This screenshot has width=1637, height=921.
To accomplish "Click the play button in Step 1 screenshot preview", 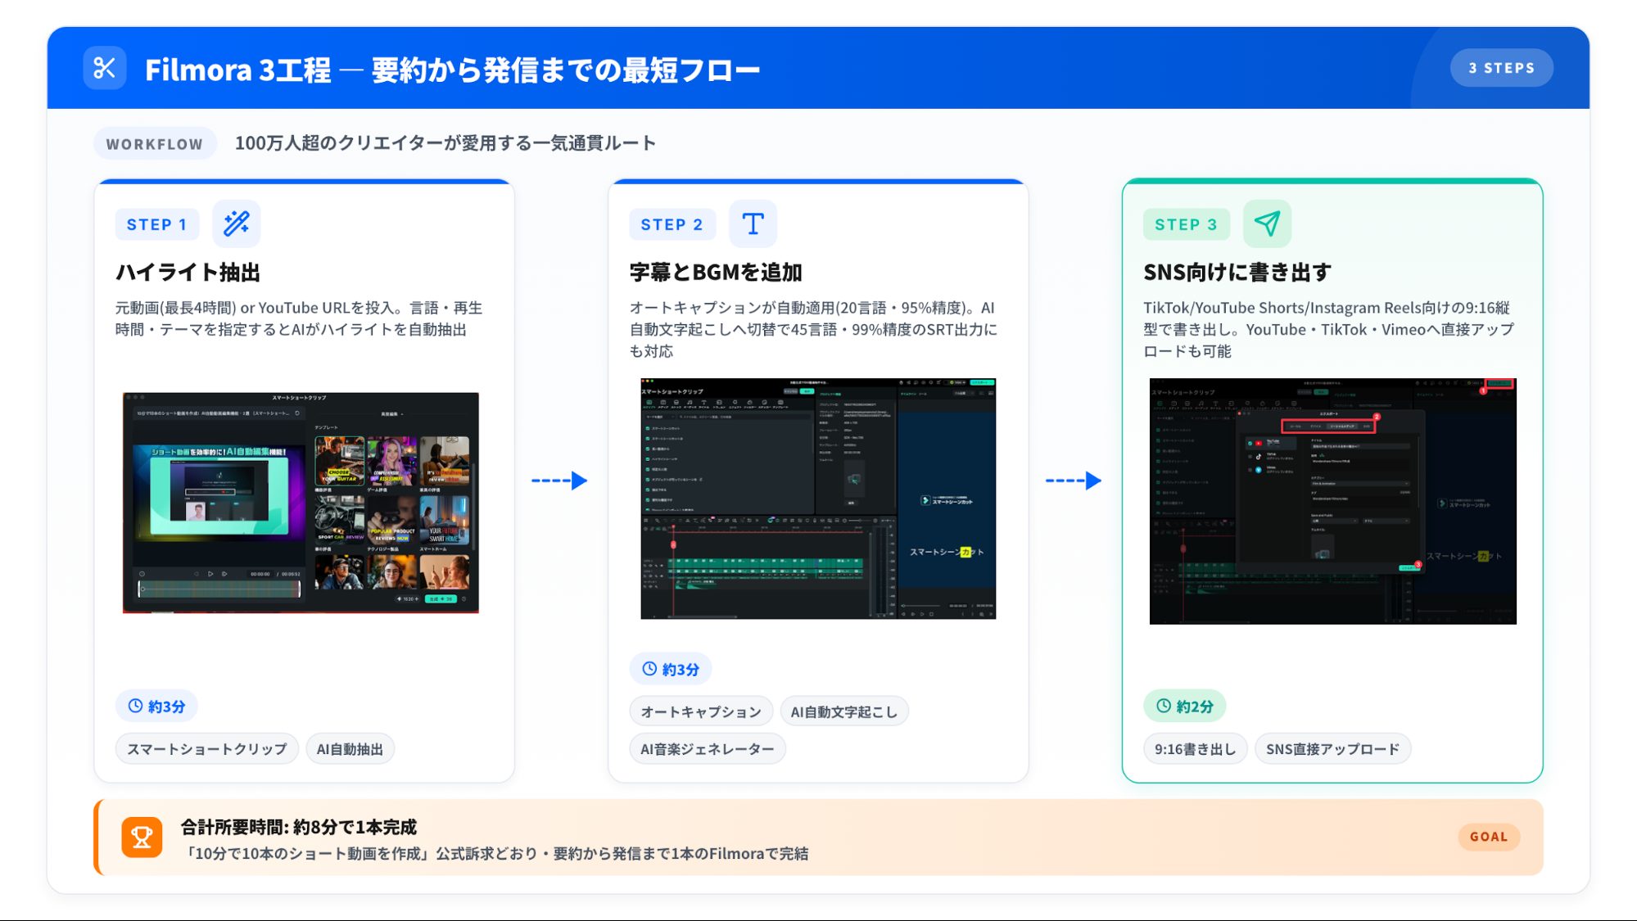I will tap(210, 574).
